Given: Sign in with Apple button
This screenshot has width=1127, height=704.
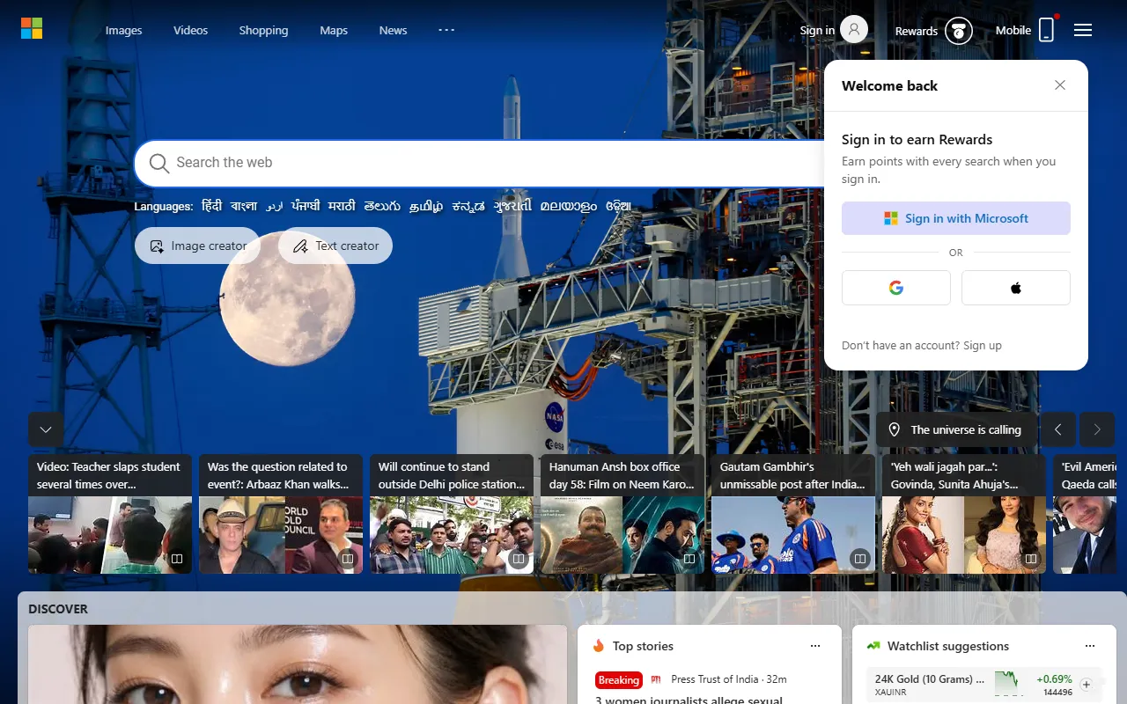Looking at the screenshot, I should 1016,288.
